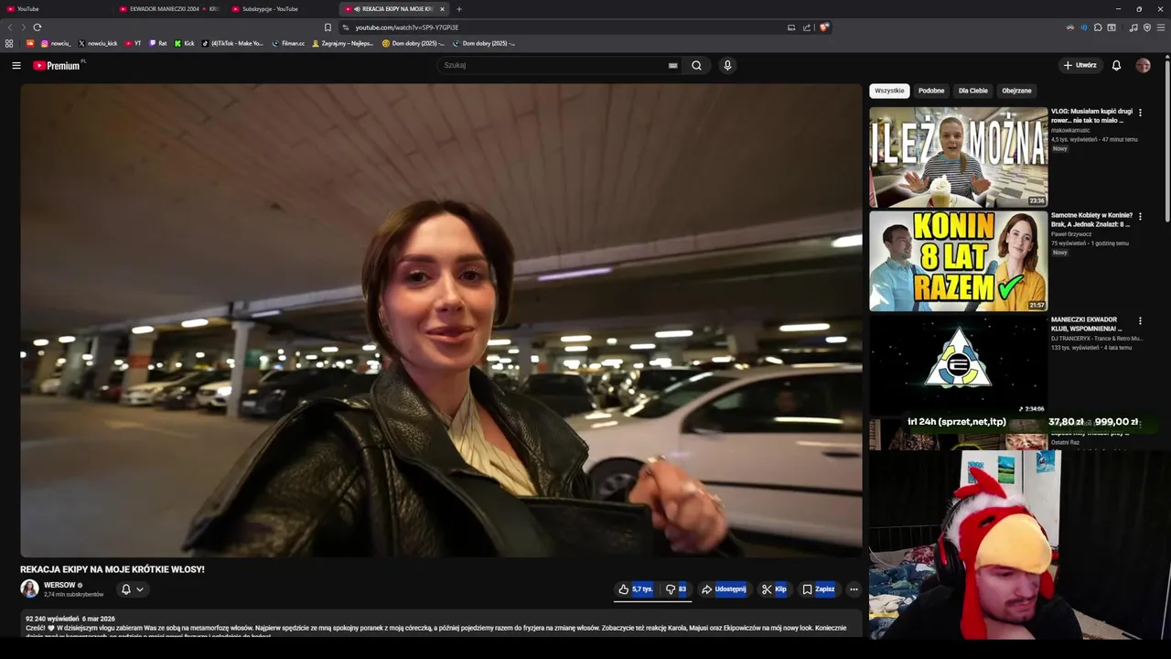Open the YouTube notifications bell in the header
This screenshot has height=659, width=1171.
click(x=1116, y=65)
